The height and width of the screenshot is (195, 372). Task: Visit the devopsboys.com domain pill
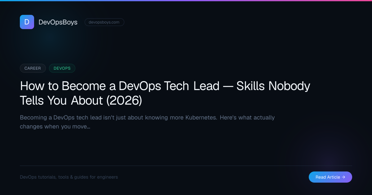point(104,22)
